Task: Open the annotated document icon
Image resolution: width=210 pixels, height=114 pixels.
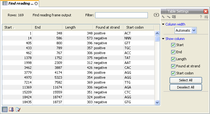Action: tap(18, 109)
